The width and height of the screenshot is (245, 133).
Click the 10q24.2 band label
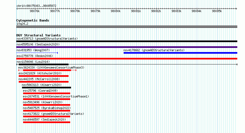pos(22,24)
